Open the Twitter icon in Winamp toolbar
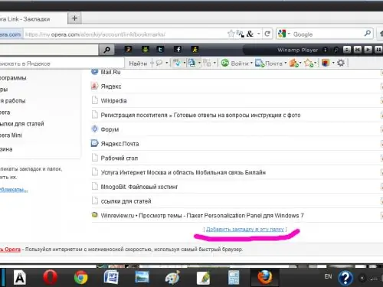 coord(160,49)
